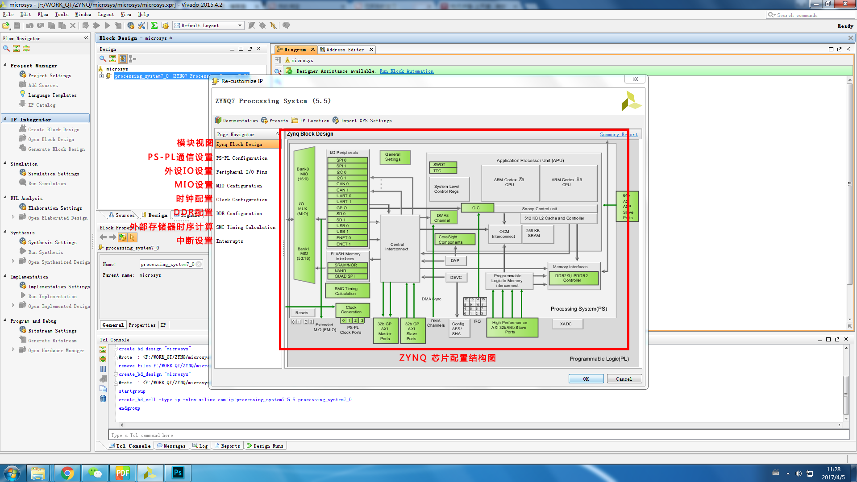Click the Presets button

(275, 120)
